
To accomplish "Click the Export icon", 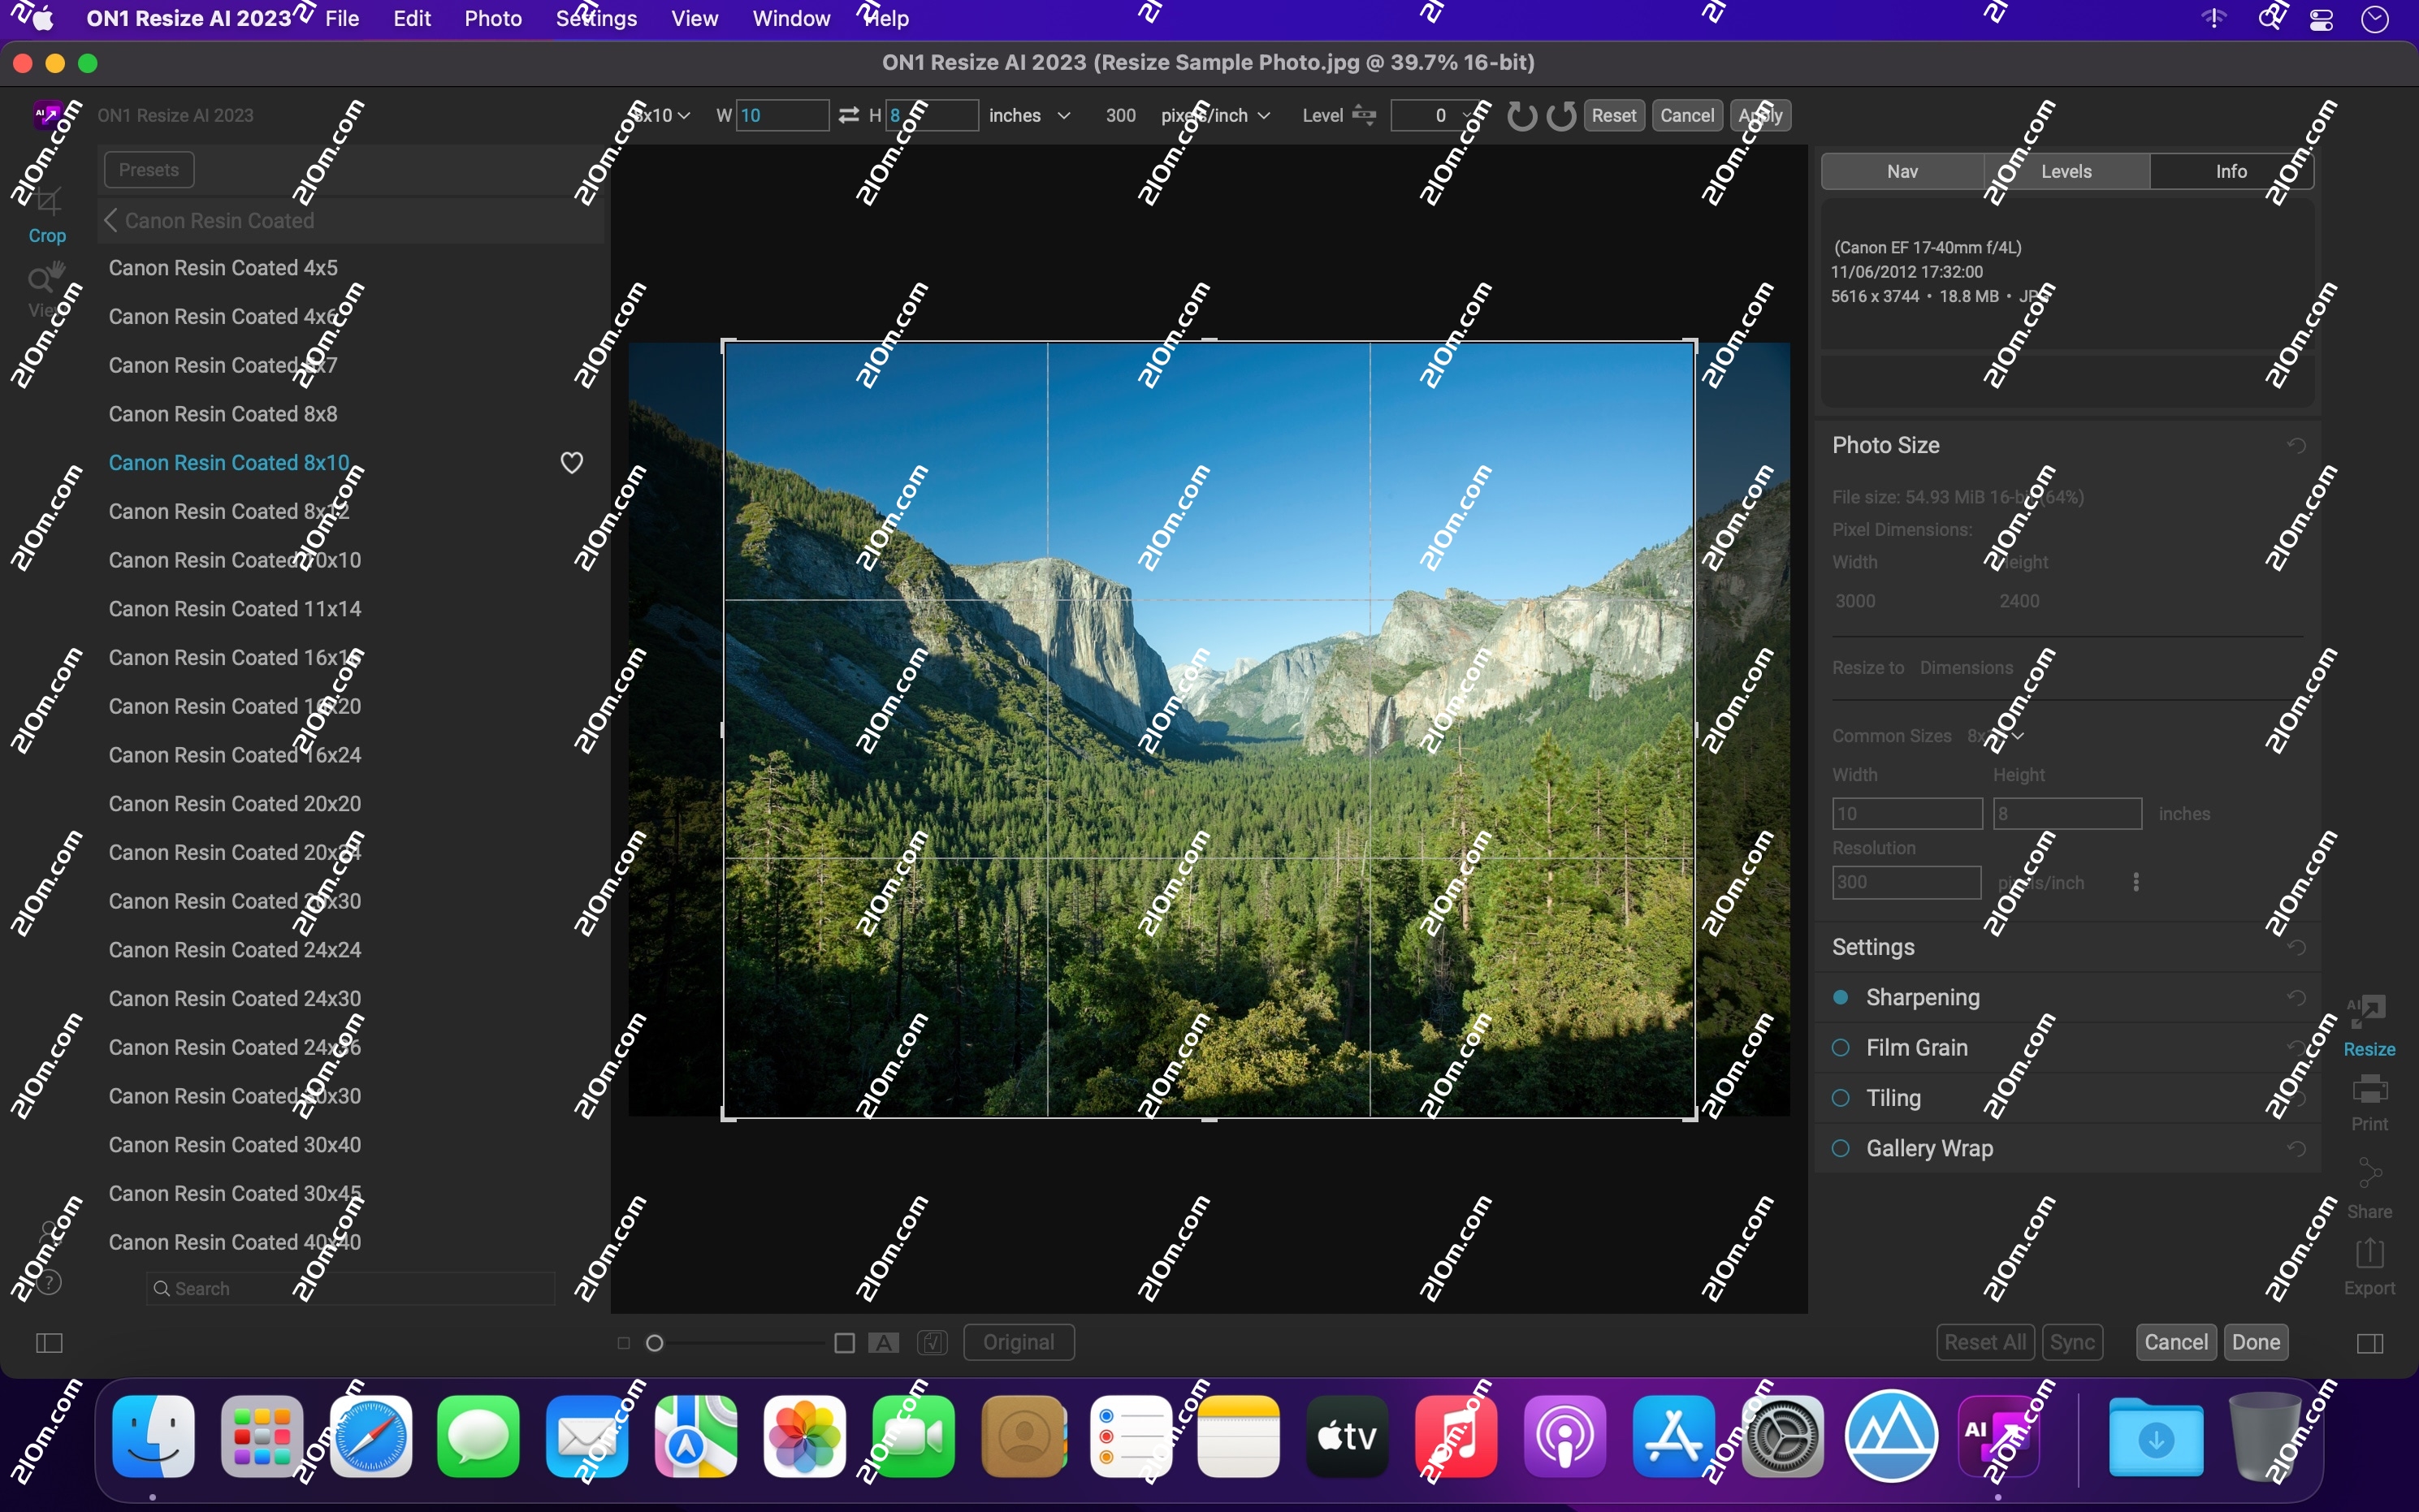I will 2370,1262.
